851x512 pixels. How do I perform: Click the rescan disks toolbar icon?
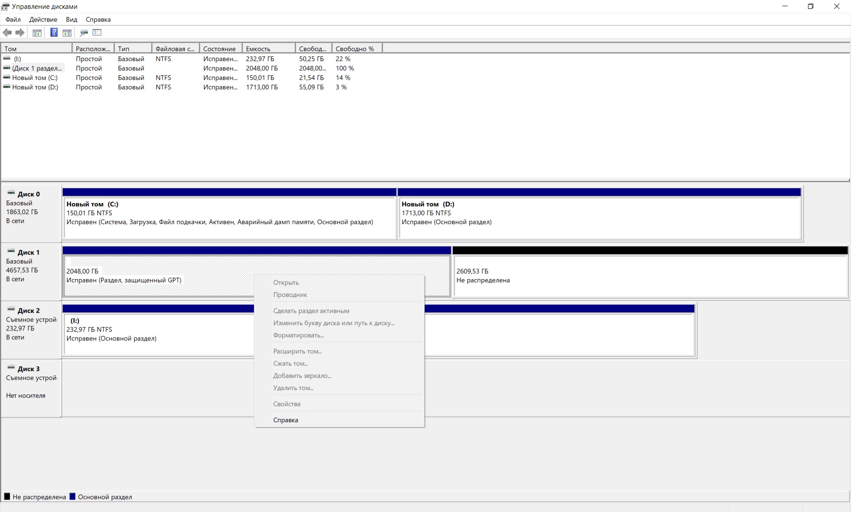click(84, 32)
